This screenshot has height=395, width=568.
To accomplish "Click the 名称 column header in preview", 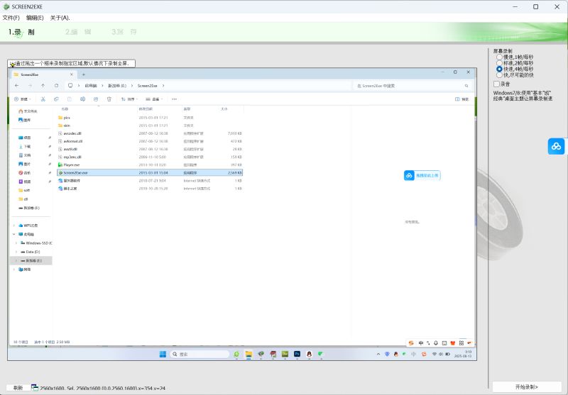I will point(65,109).
